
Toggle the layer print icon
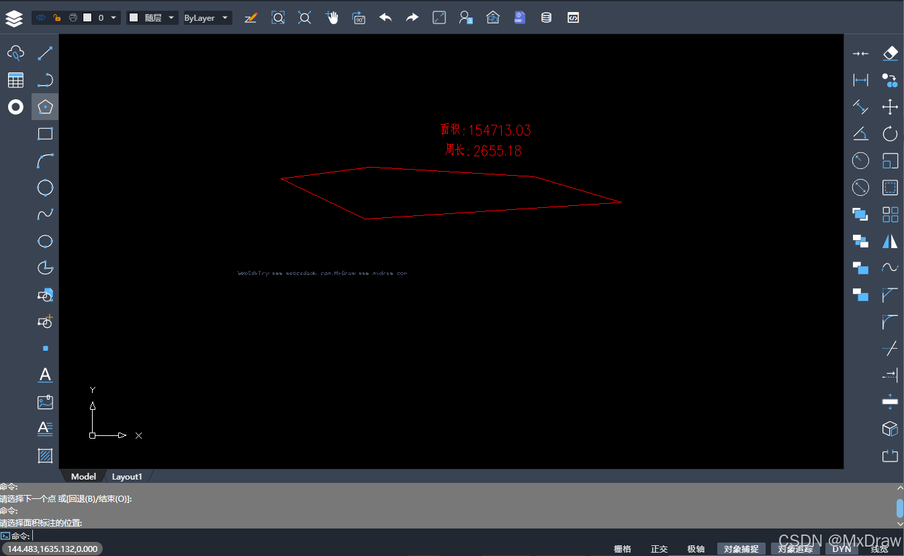[x=73, y=18]
